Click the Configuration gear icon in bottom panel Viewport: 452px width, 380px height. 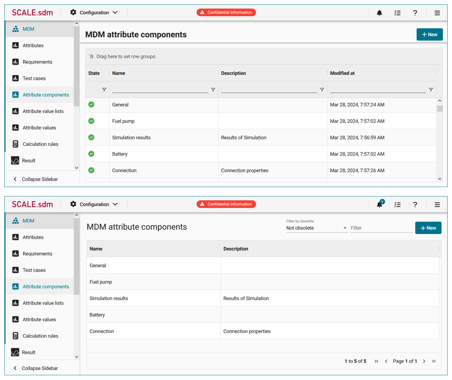73,204
